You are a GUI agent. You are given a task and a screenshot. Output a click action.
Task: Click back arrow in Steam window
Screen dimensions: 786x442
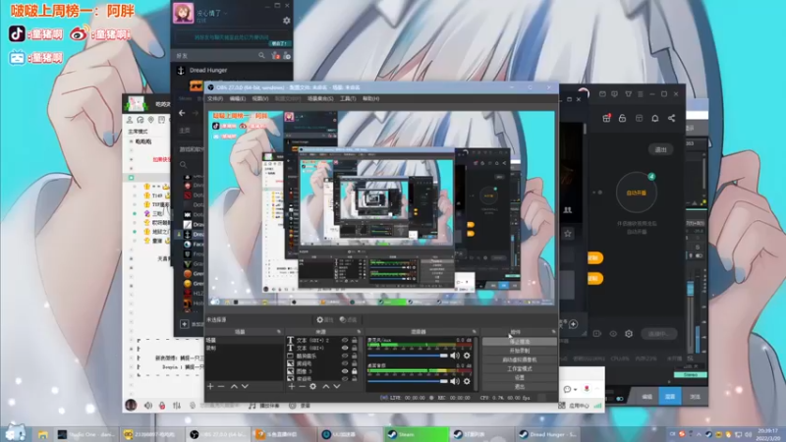pos(182,113)
